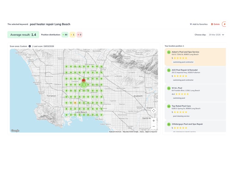Select ACE Pool Repair & Remodel result
This screenshot has height=177, width=232.
coord(195,75)
